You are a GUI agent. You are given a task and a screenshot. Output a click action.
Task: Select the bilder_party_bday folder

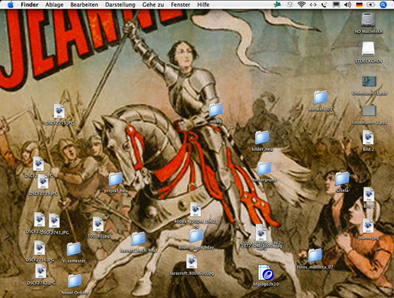click(x=197, y=236)
